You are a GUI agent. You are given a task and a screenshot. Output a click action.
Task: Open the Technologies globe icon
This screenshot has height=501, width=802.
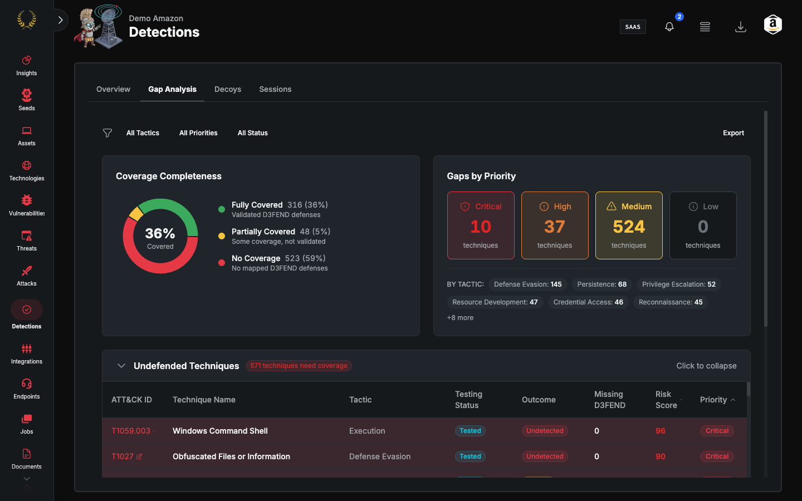26,165
